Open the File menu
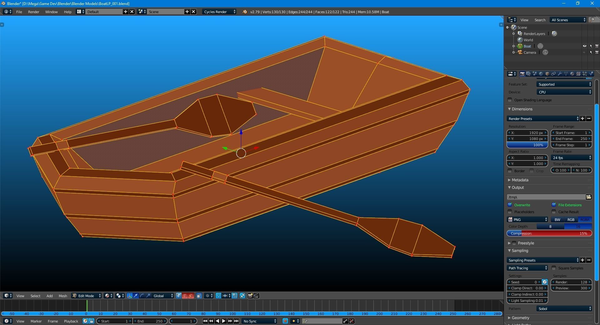Image resolution: width=600 pixels, height=325 pixels. [x=19, y=12]
